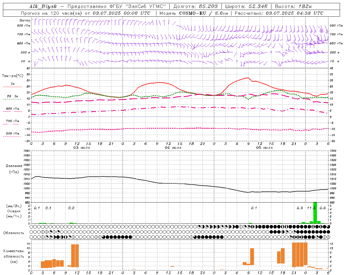This screenshot has height=275, width=344.
Task: Select the Давление pressure panel label
Action: tap(14, 166)
